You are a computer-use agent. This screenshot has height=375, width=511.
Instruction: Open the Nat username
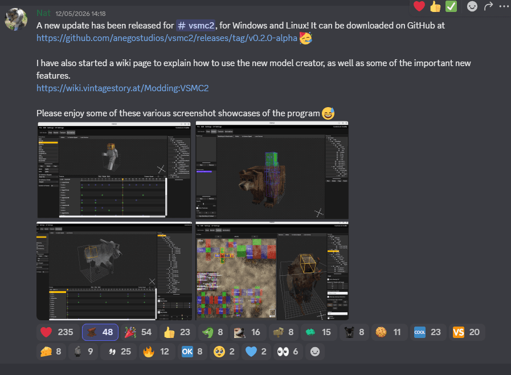(43, 13)
